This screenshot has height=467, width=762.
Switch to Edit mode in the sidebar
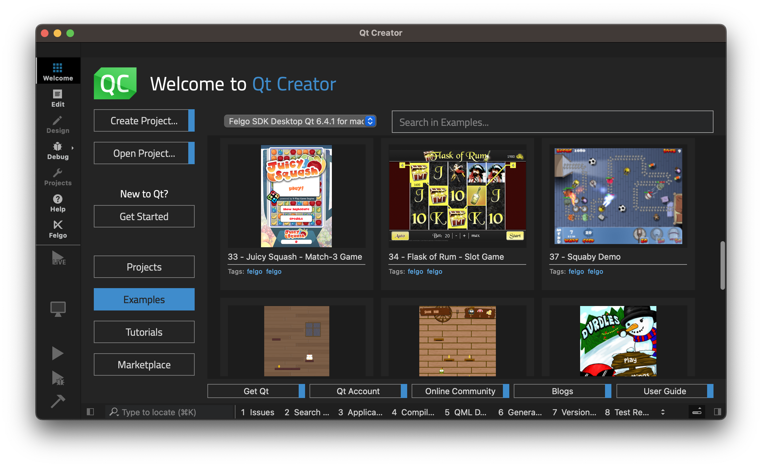(58, 98)
